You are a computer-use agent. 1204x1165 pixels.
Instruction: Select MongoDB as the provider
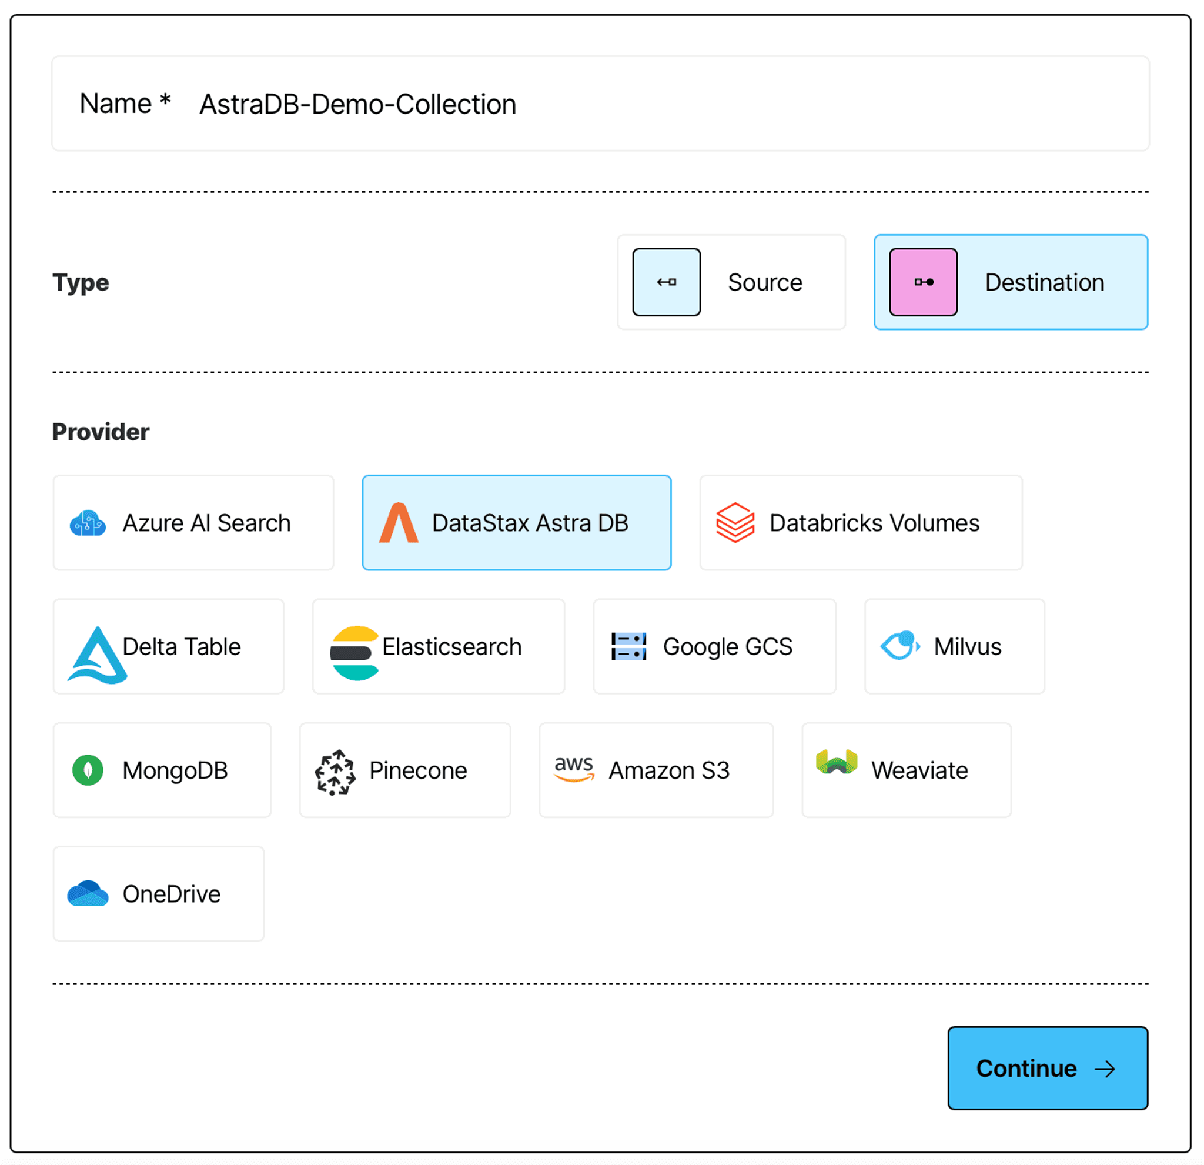(162, 770)
